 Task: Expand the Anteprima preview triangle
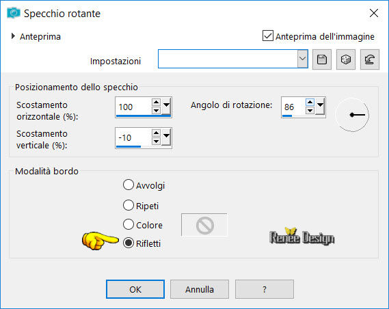coord(13,36)
